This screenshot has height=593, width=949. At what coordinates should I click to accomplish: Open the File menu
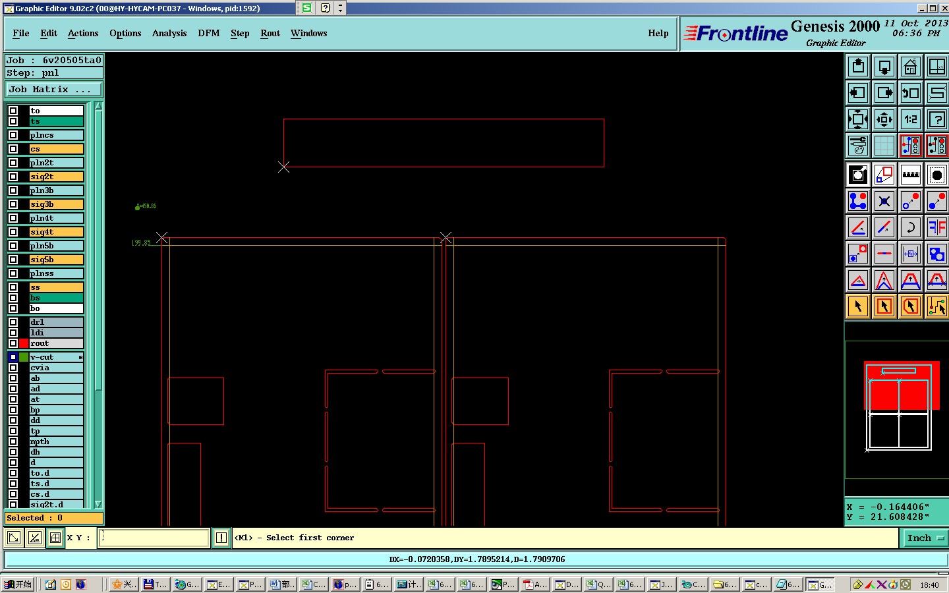(21, 33)
